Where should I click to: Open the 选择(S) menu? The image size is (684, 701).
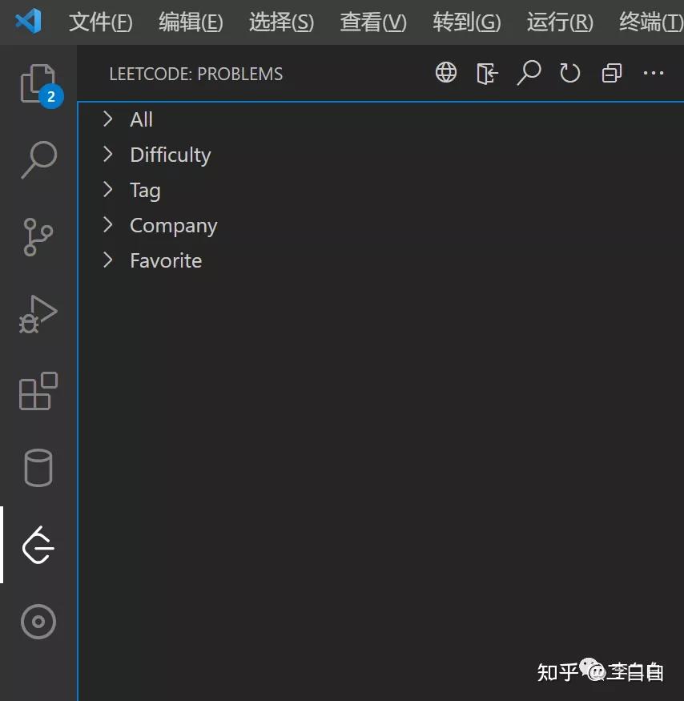[281, 22]
